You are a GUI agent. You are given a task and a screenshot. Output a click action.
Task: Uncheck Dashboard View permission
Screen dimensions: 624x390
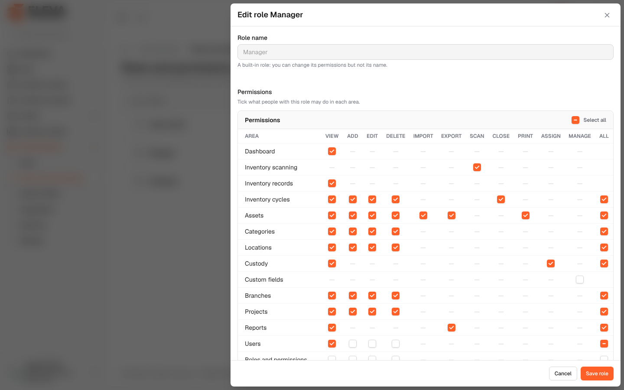[x=332, y=151]
